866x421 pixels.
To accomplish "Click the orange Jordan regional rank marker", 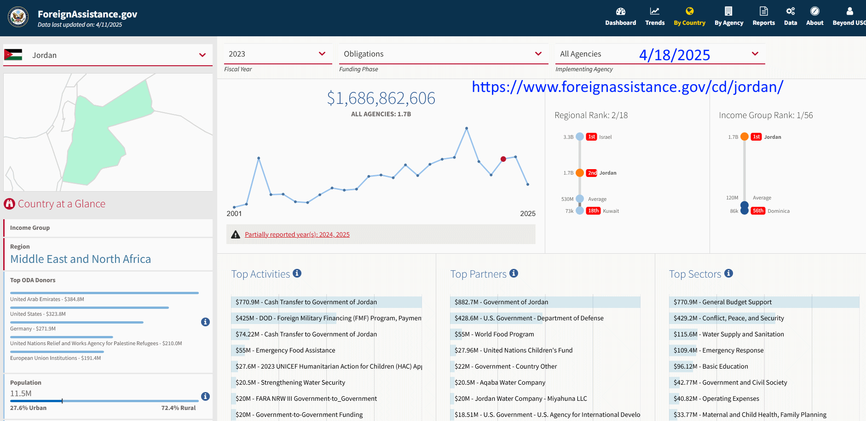I will point(580,173).
